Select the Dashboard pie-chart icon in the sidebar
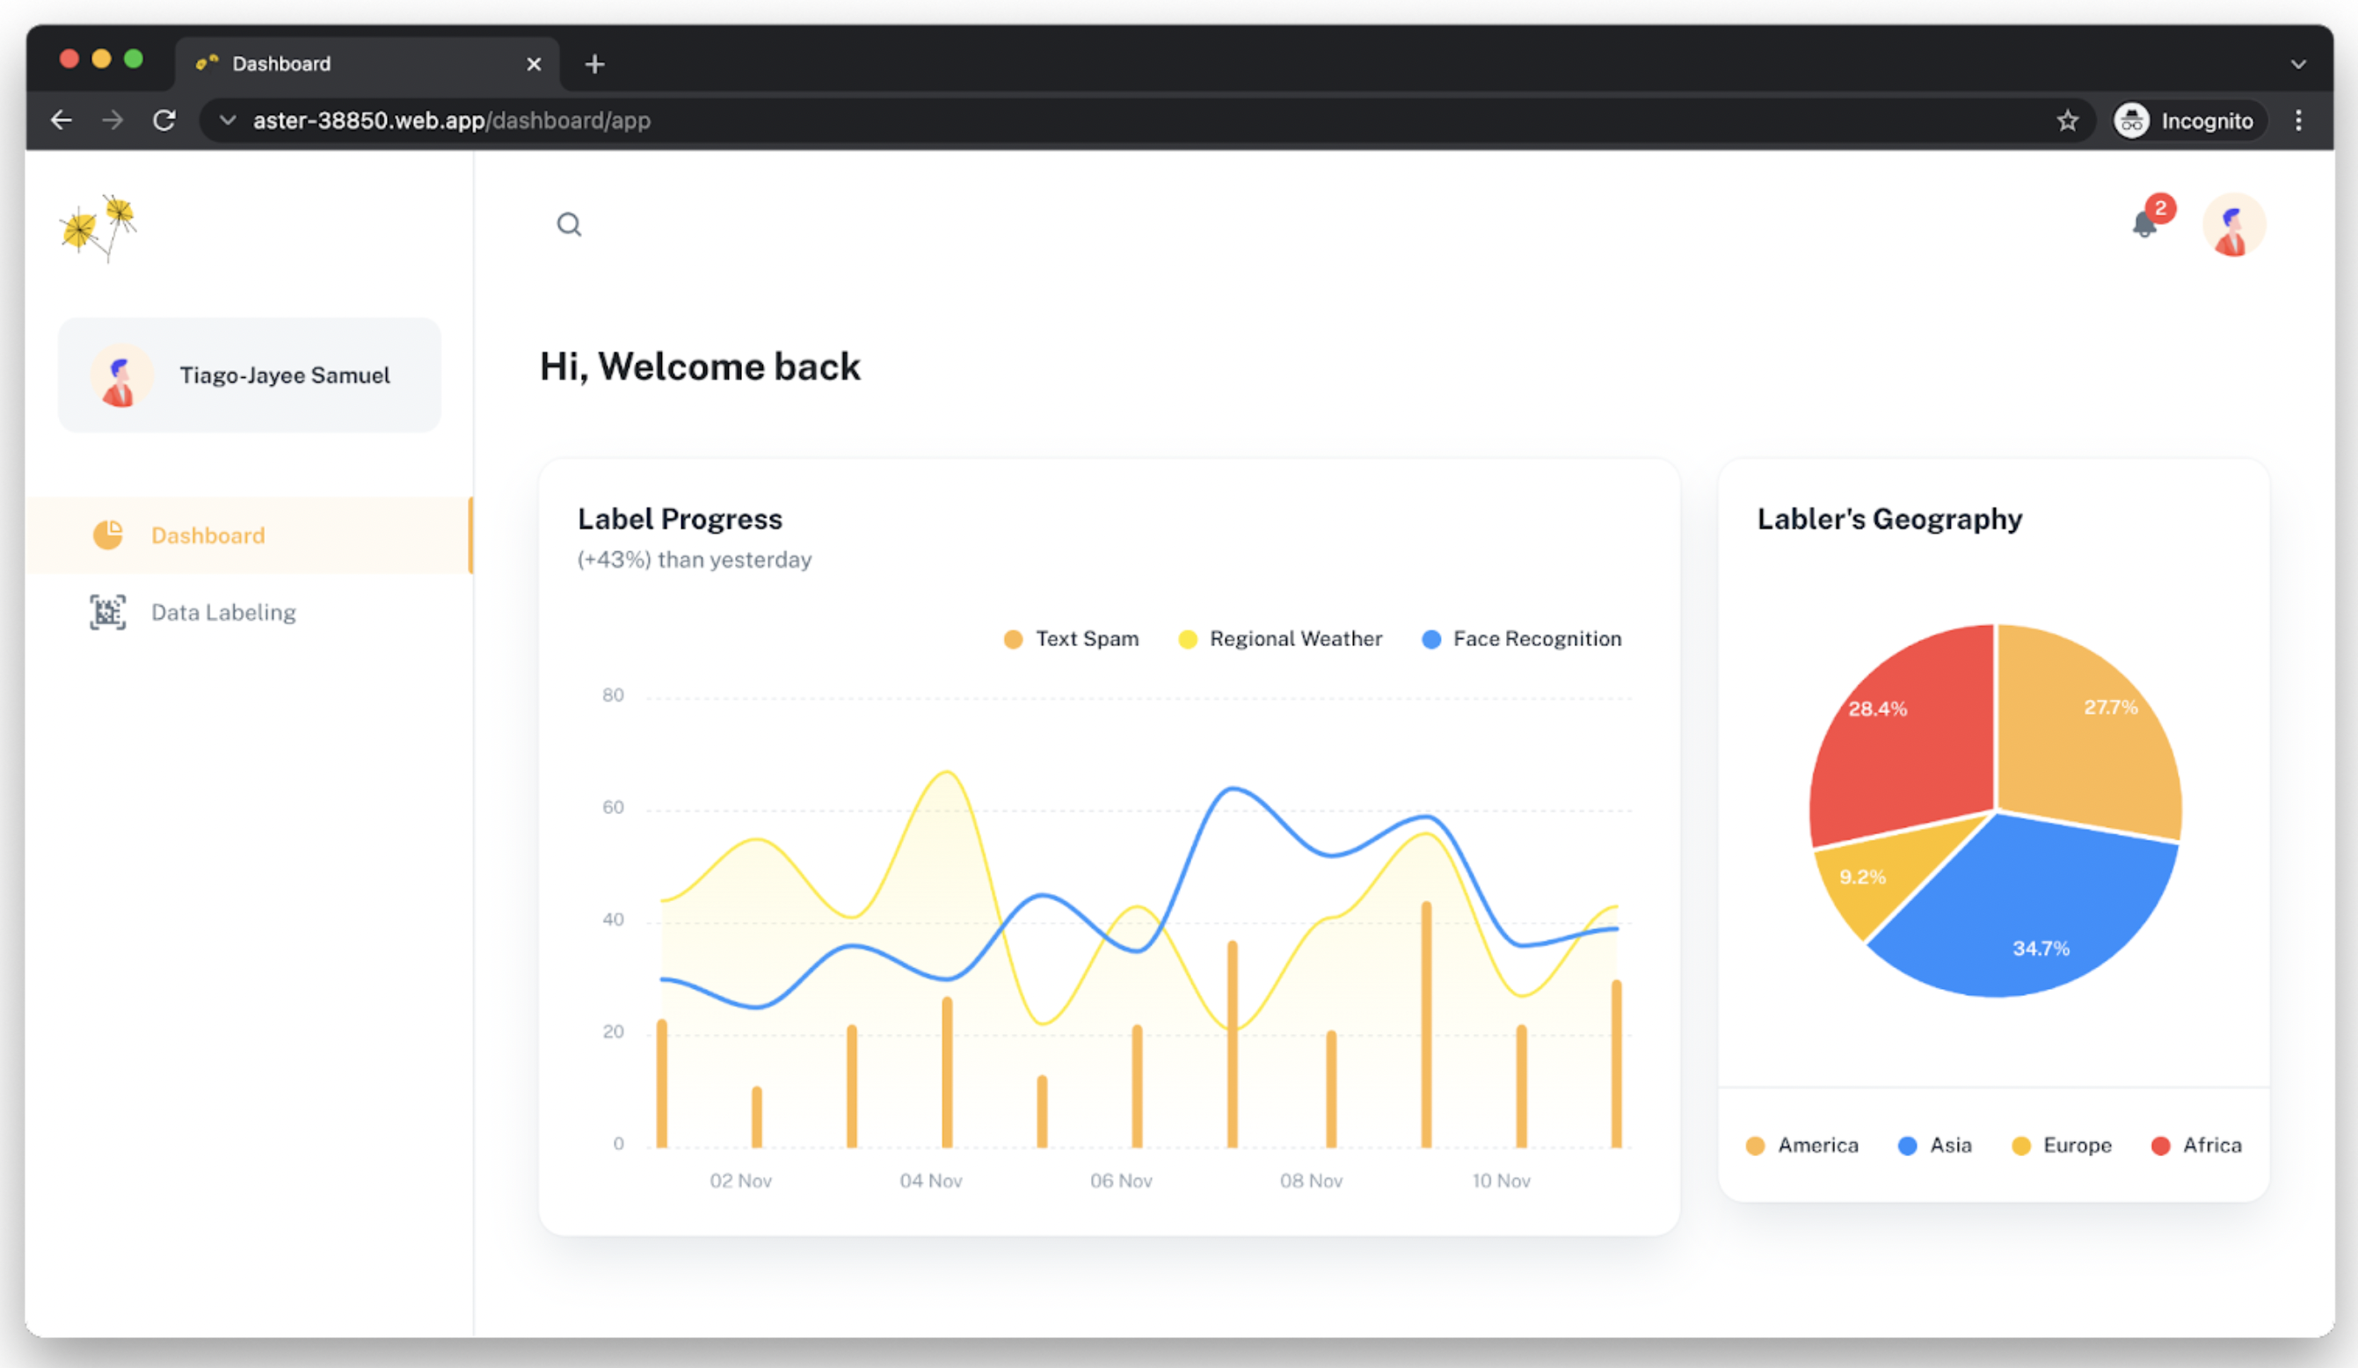Screen dimensions: 2358x1368 click(x=108, y=535)
